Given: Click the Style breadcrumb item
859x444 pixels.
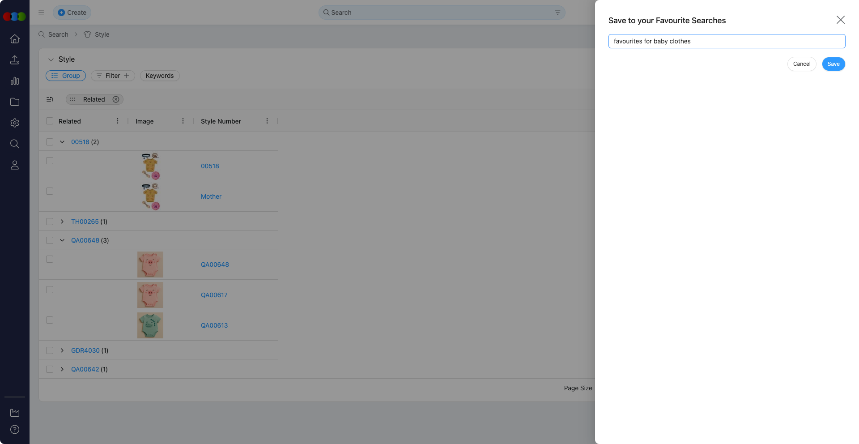Looking at the screenshot, I should coord(102,34).
